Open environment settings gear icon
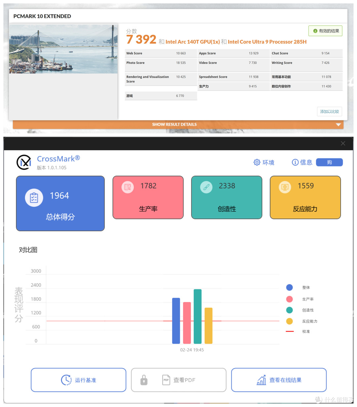 (257, 162)
